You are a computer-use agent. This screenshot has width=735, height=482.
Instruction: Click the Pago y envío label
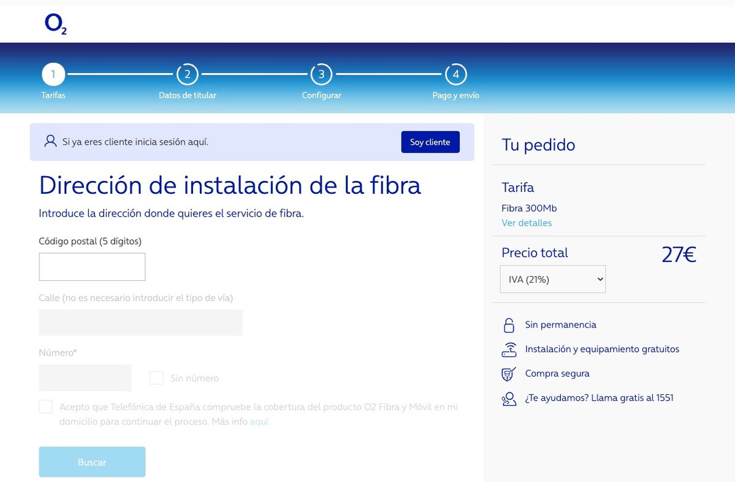455,95
